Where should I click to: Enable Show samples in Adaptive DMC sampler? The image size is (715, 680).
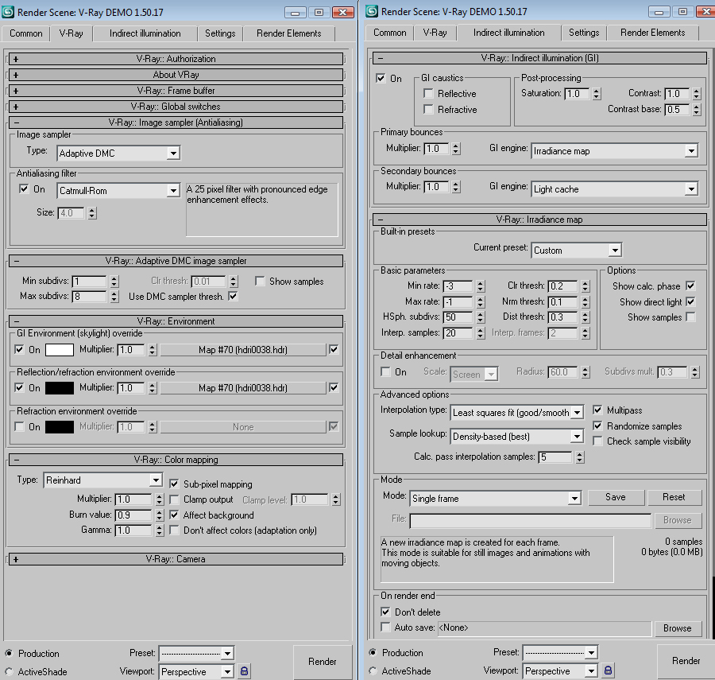tap(260, 281)
